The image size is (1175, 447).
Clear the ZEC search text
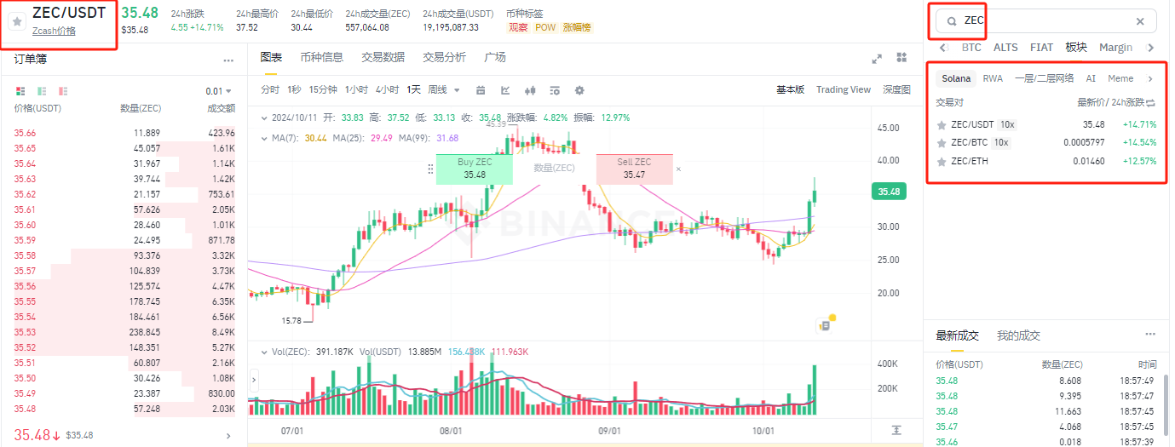click(1140, 21)
